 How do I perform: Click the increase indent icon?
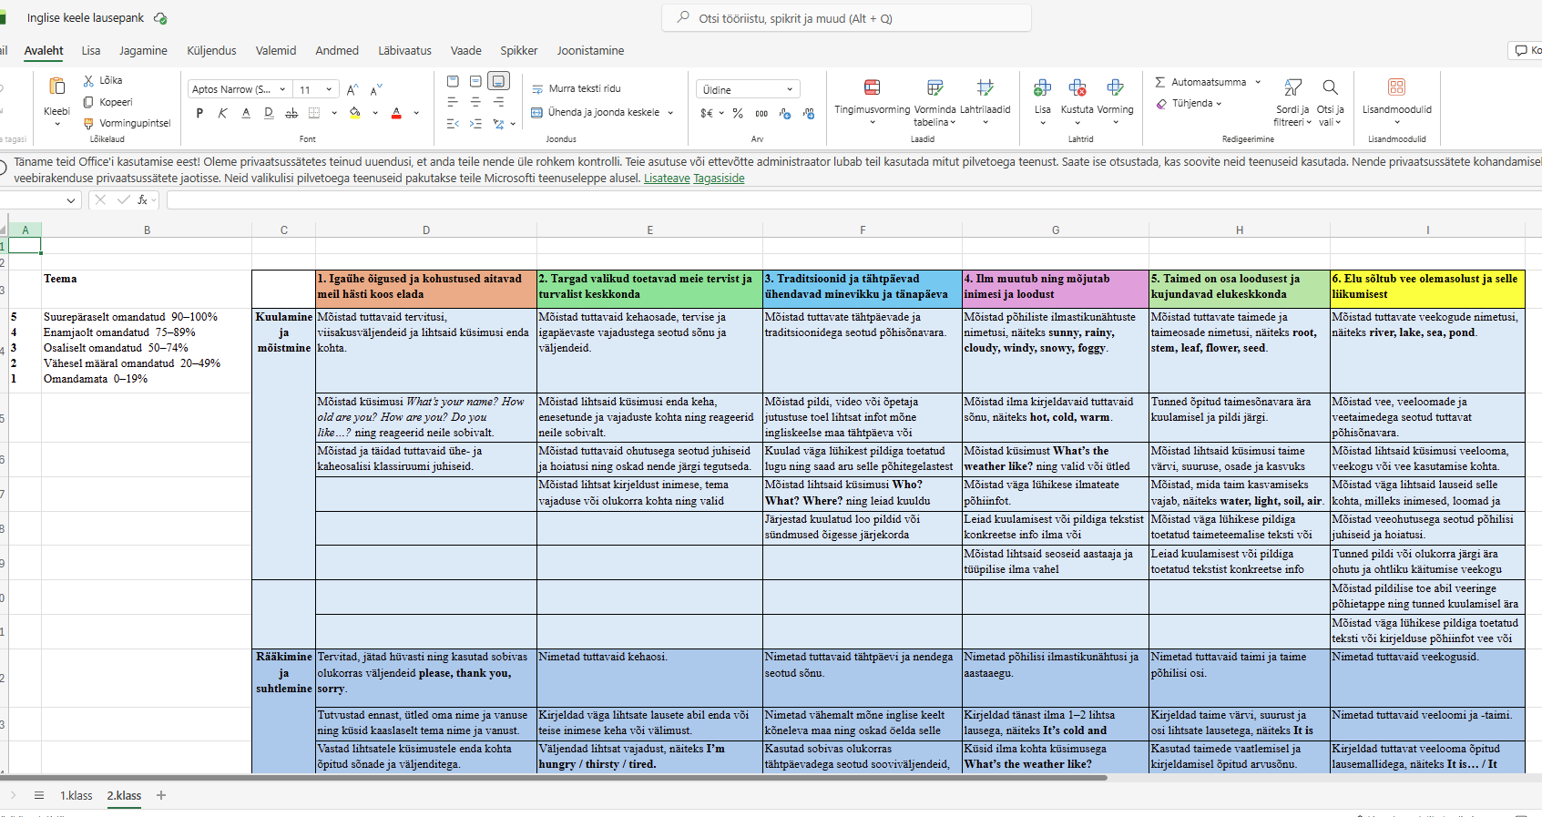pyautogui.click(x=475, y=124)
